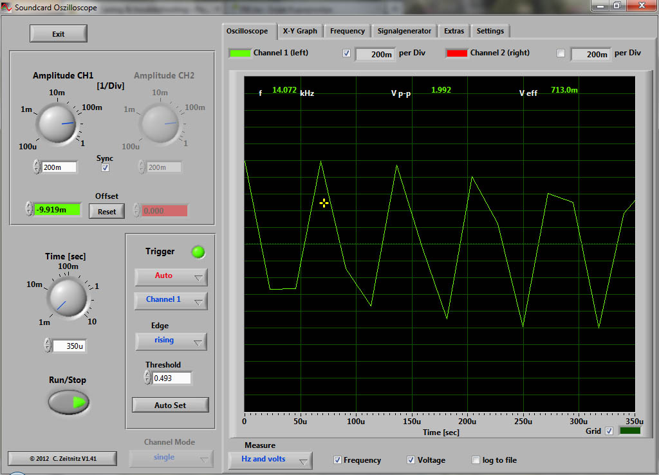659x475 pixels.
Task: Toggle the Sync checkbox
Action: pyautogui.click(x=106, y=167)
